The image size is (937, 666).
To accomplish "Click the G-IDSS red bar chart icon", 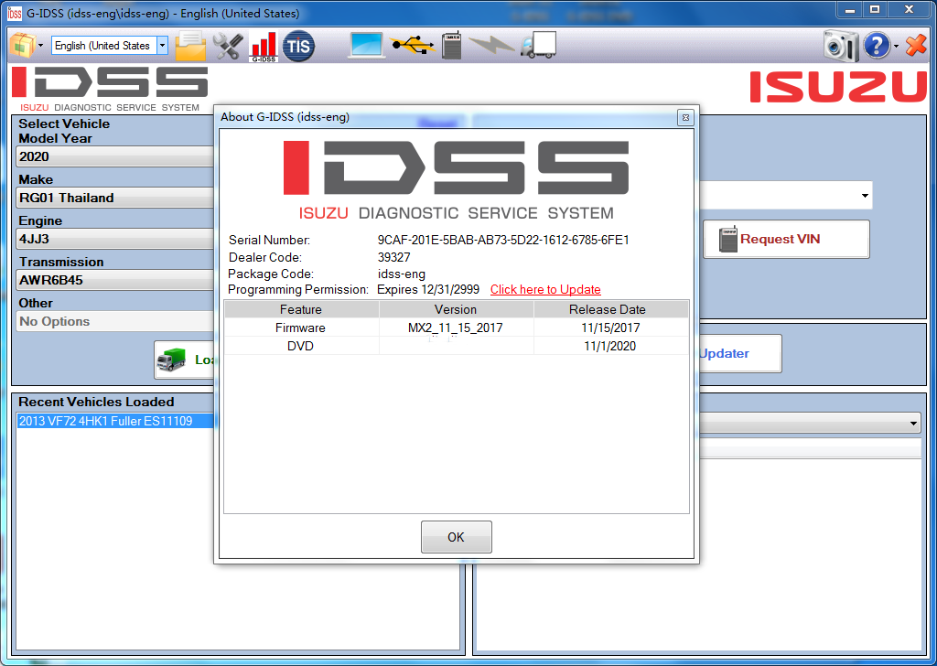I will (264, 46).
